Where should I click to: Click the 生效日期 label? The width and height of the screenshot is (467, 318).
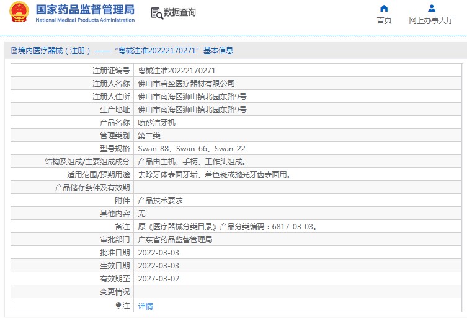(115, 266)
